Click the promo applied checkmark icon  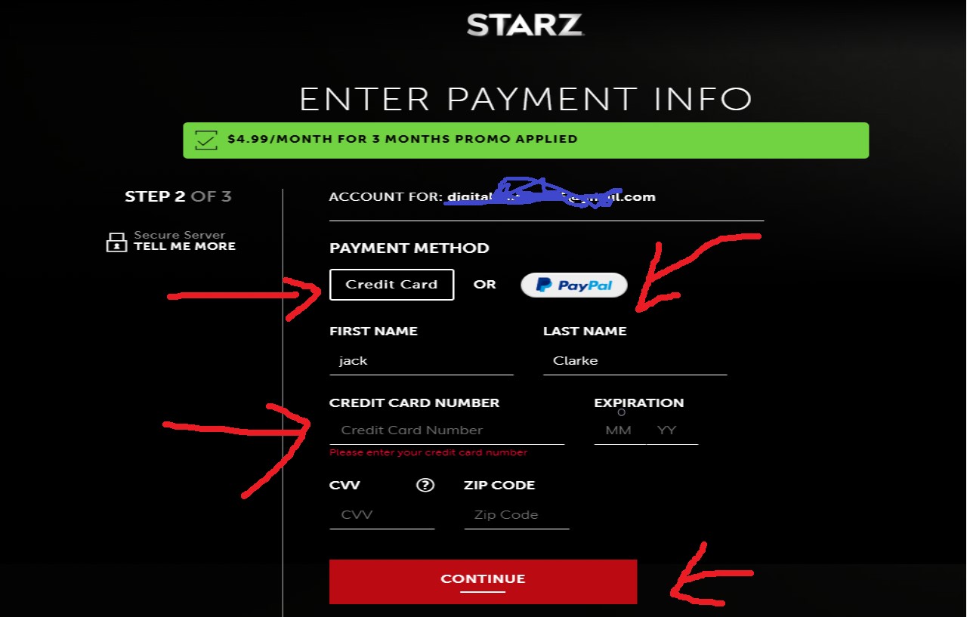205,140
